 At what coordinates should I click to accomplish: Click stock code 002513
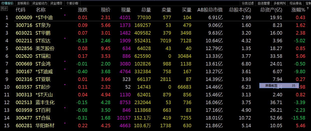(x=24, y=103)
